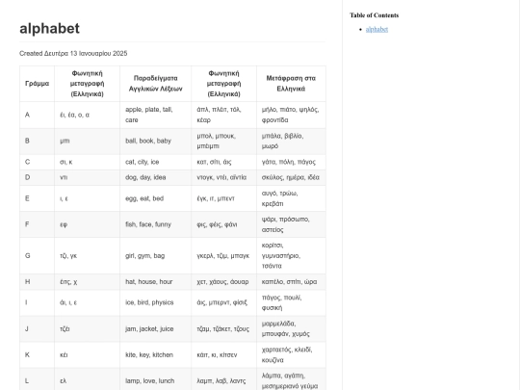Click the 'lamp, love, lunch' cell
520x390 pixels.
[x=156, y=380]
